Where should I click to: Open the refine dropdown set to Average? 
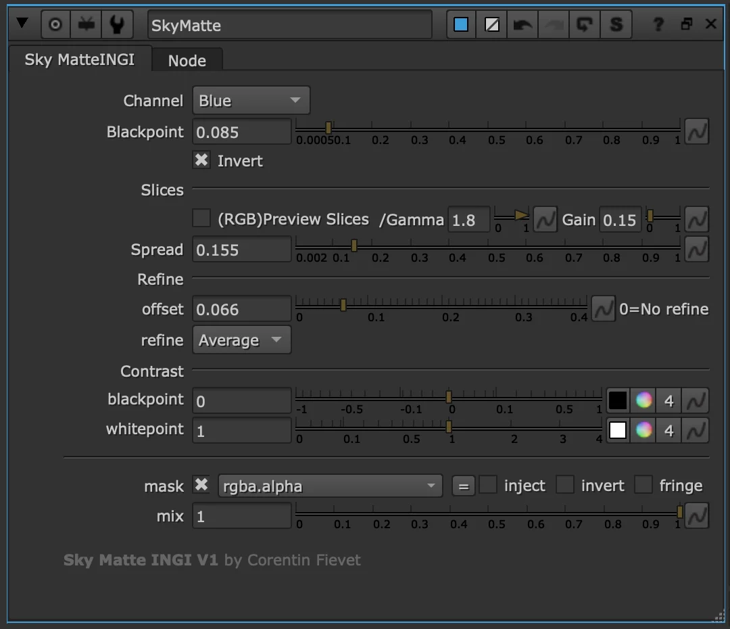(x=241, y=340)
